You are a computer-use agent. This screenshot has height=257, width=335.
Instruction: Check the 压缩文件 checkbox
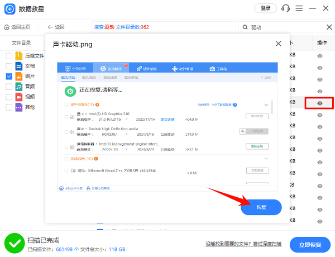tap(9, 56)
